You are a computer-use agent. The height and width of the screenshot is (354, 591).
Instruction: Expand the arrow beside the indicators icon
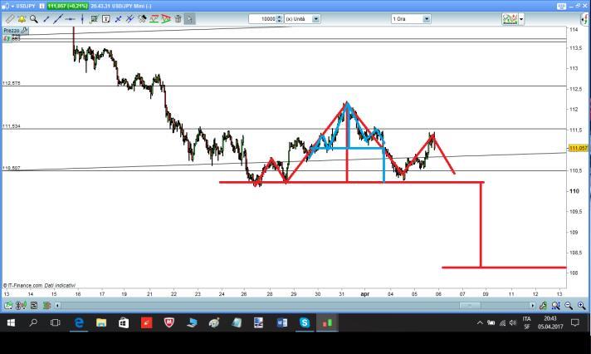[x=521, y=19]
